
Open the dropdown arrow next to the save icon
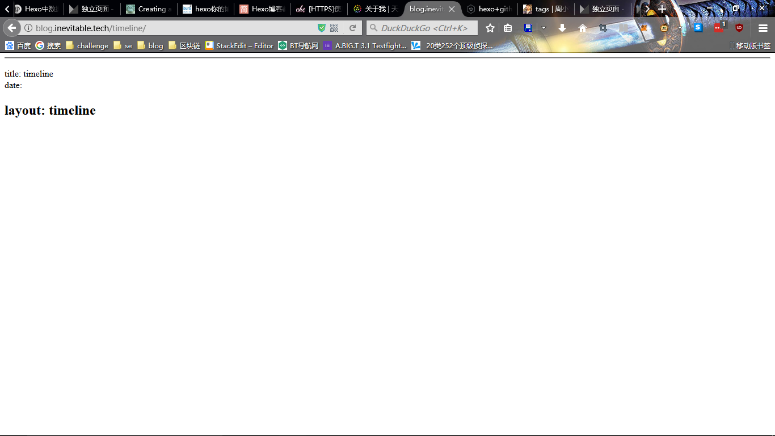click(x=544, y=27)
